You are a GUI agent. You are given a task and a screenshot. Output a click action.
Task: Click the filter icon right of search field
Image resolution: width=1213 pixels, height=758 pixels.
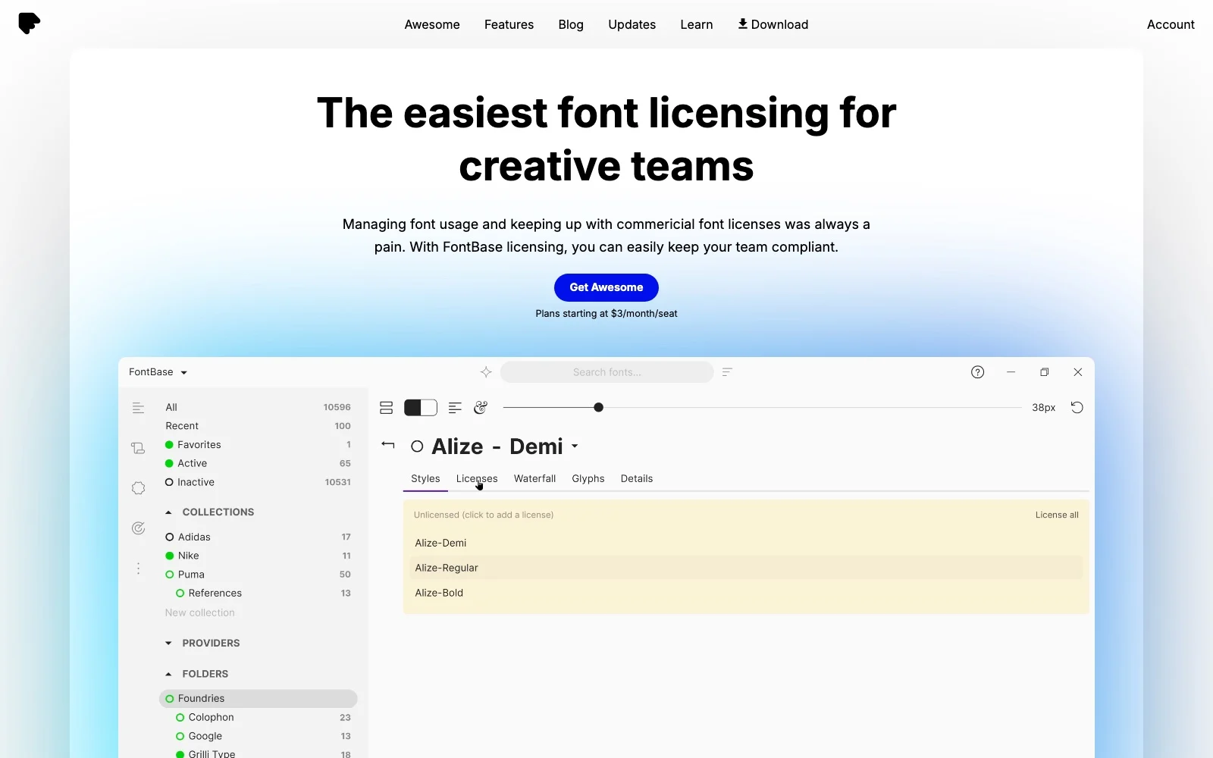tap(727, 372)
